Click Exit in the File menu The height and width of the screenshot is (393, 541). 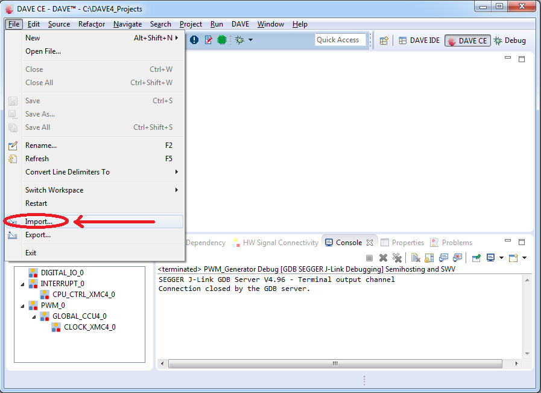[x=95, y=253]
